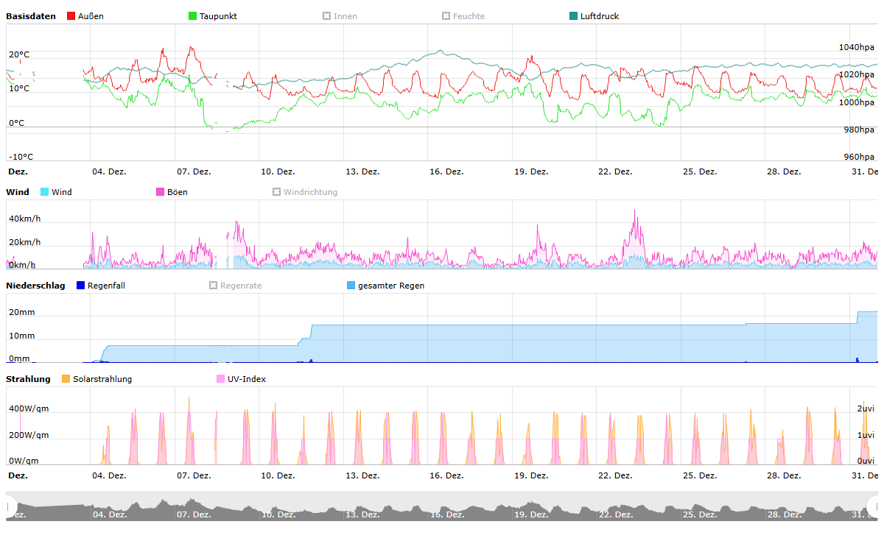This screenshot has height=552, width=884.
Task: Toggle the UV-Index legend label
Action: pyautogui.click(x=246, y=379)
